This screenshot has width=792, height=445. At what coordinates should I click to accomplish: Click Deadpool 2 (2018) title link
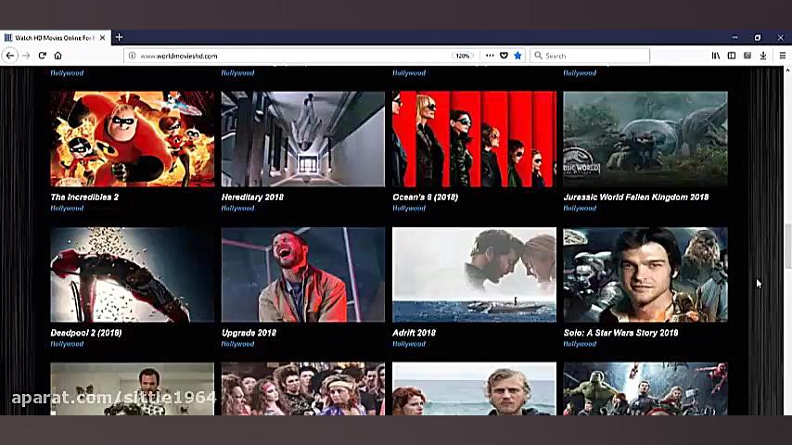point(86,333)
